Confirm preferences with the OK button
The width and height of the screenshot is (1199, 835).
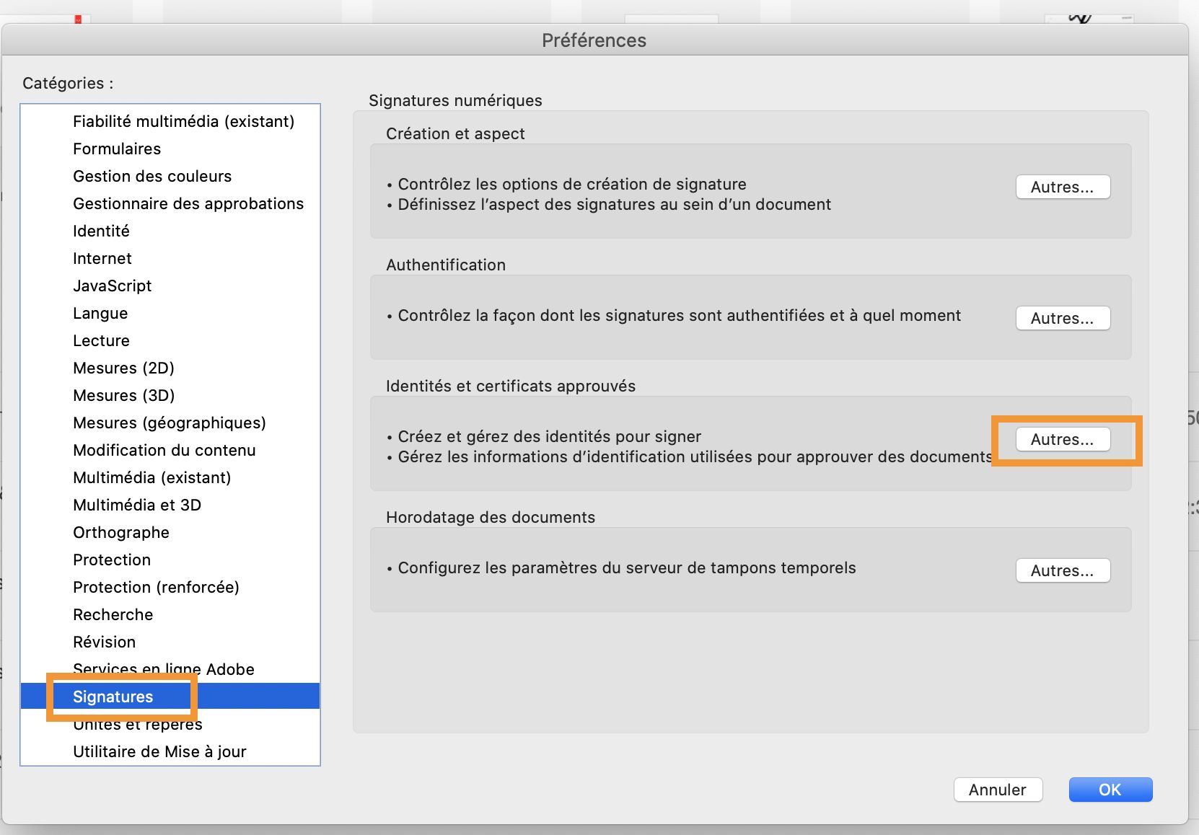(x=1110, y=790)
